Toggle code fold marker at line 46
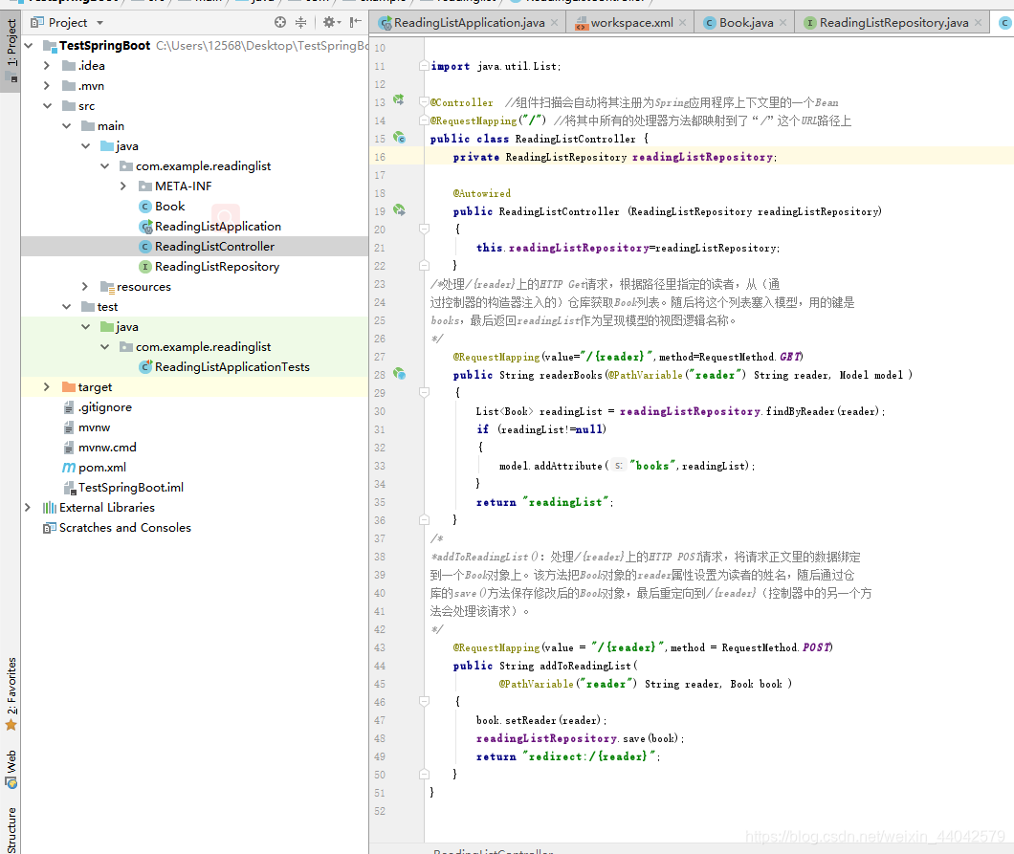 click(x=424, y=701)
